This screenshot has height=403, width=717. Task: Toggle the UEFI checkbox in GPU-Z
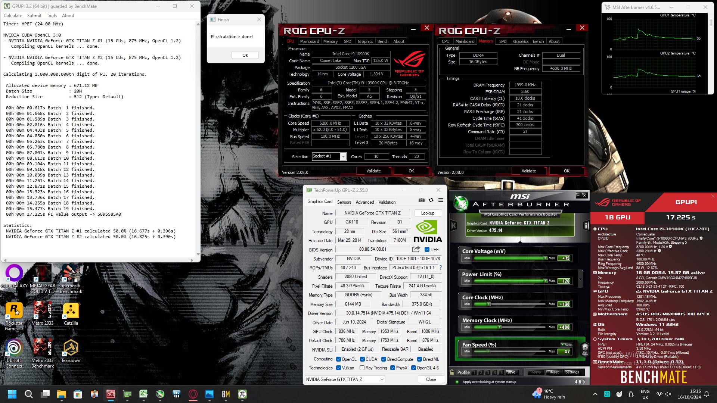click(x=427, y=250)
